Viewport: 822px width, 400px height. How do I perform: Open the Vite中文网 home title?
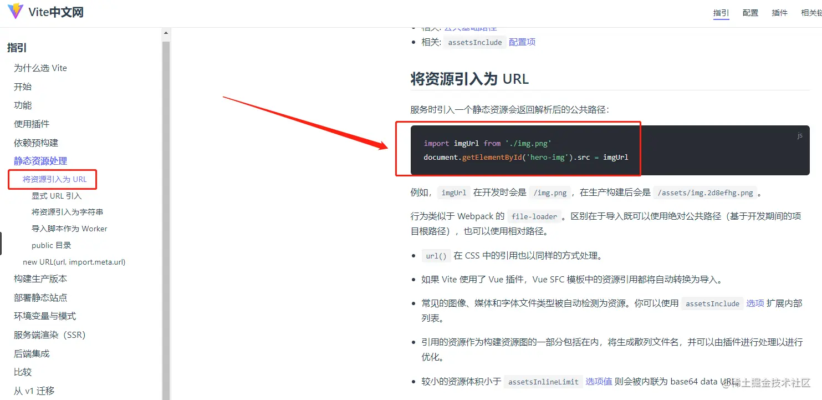pyautogui.click(x=56, y=12)
